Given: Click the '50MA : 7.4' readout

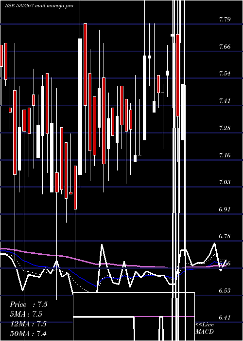Looking at the screenshot, I should 28,333.
